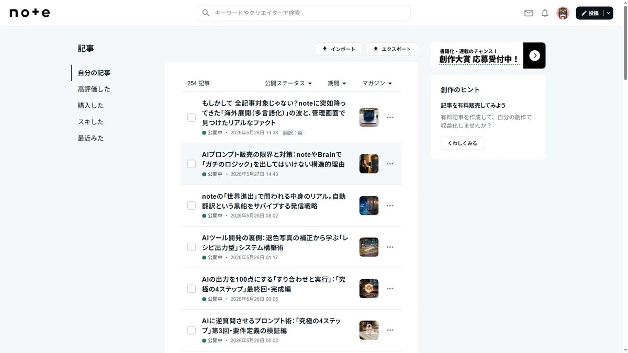Check the box for AIツール開発の裏側 article
Screen dimensions: 628x353
click(192, 247)
